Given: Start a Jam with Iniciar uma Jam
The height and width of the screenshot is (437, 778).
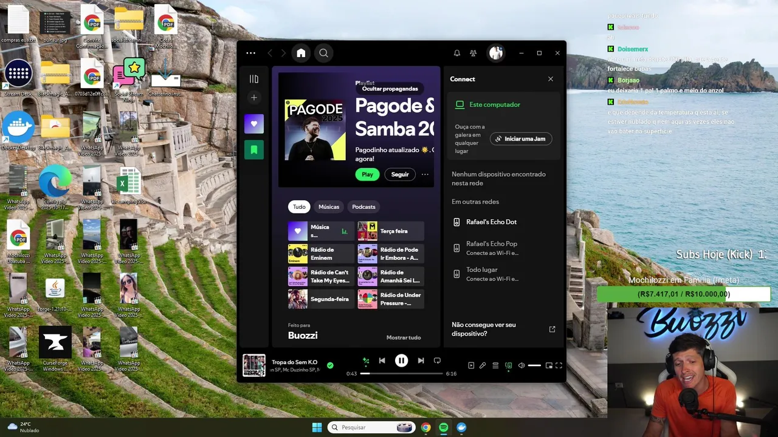Looking at the screenshot, I should click(521, 139).
